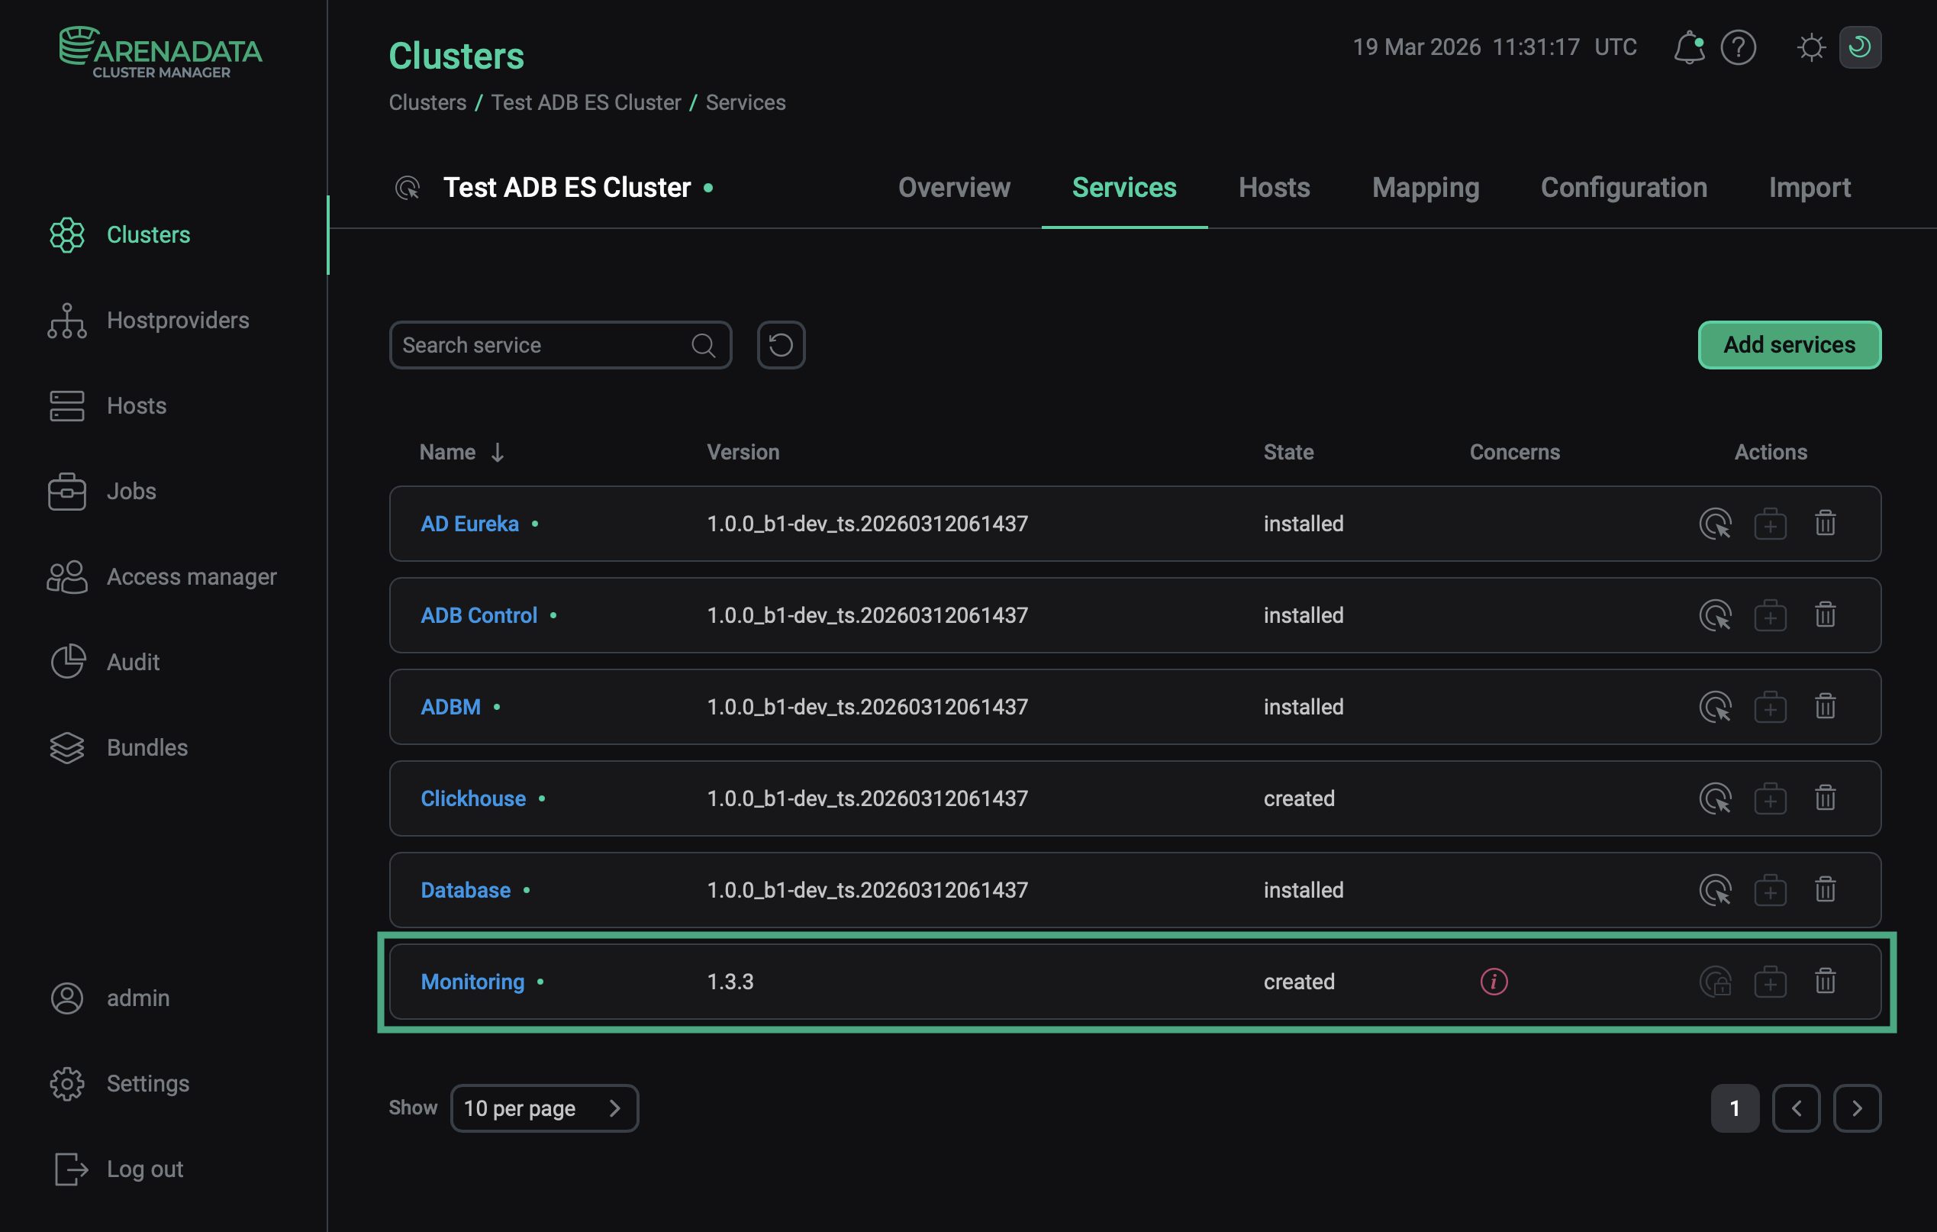
Task: Click the concern indicator icon for Monitoring
Action: (1493, 981)
